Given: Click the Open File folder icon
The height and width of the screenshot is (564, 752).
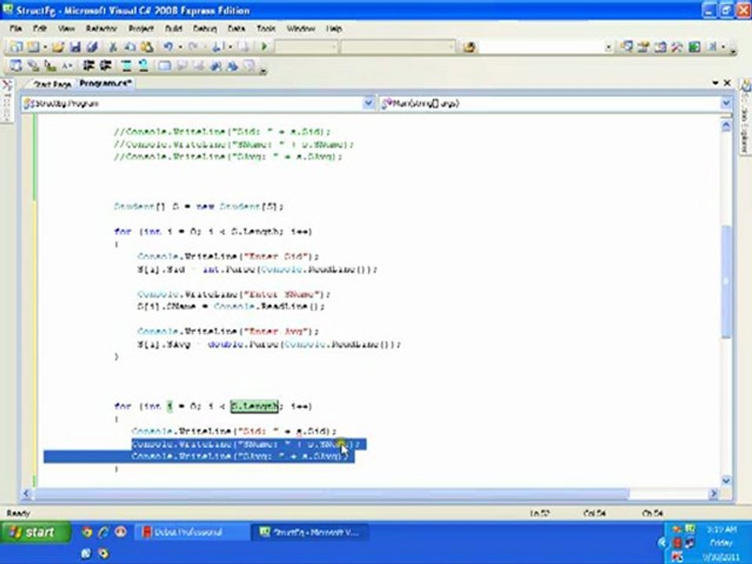Looking at the screenshot, I should coord(58,47).
